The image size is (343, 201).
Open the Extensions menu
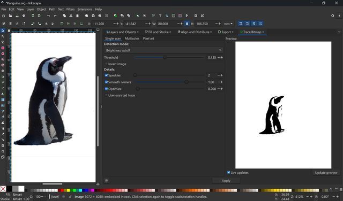tap(85, 9)
